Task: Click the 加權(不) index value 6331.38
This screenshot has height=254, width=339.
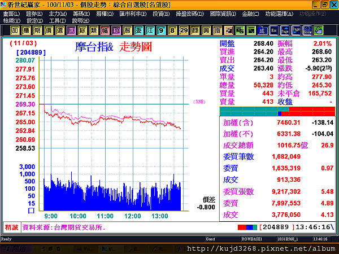Action: 289,134
